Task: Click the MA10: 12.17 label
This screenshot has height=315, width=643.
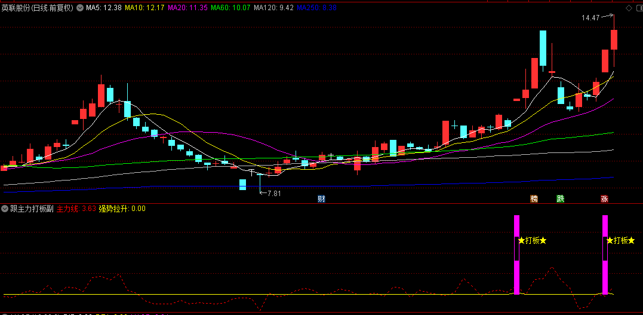Action: tap(144, 8)
